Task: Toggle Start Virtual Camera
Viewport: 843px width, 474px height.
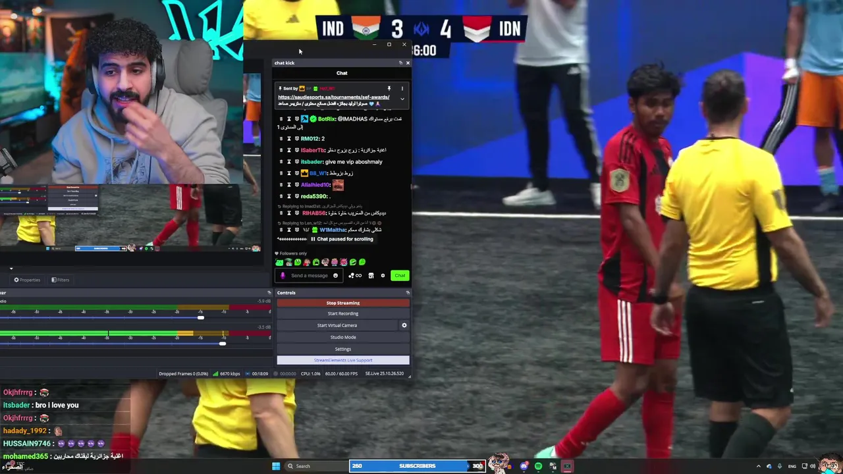Action: pos(337,325)
